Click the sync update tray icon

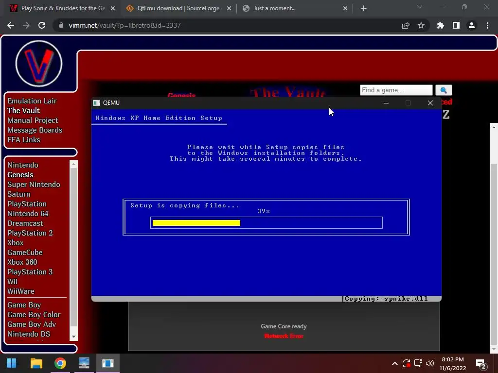[406, 363]
